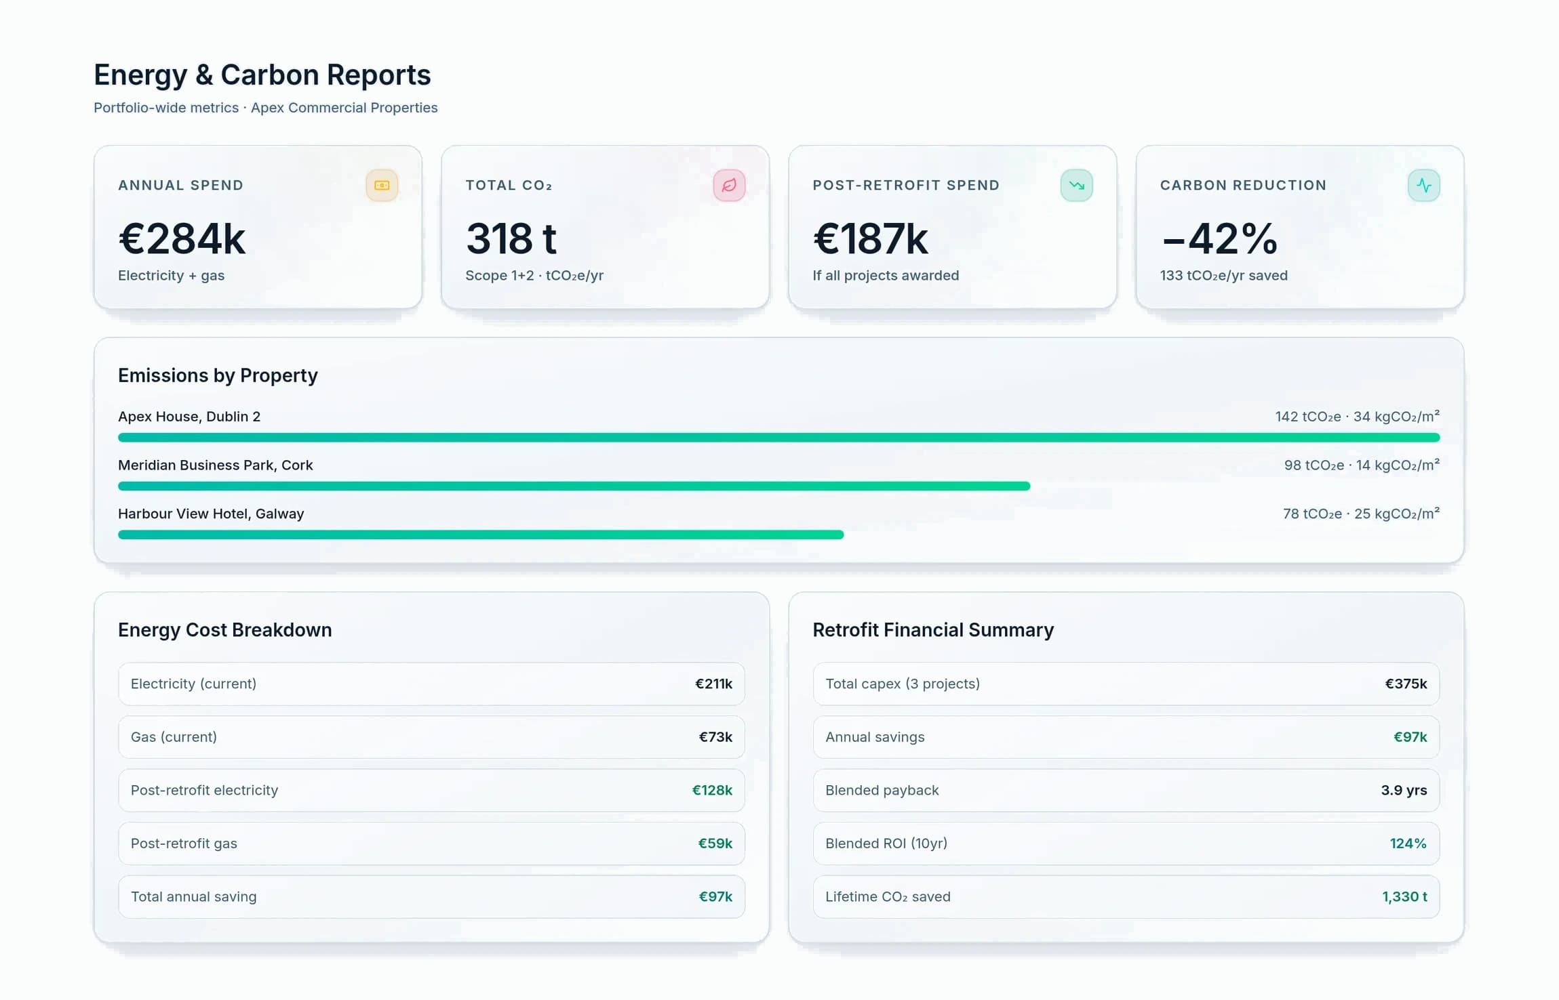Click the Apex House emissions bar

point(778,438)
